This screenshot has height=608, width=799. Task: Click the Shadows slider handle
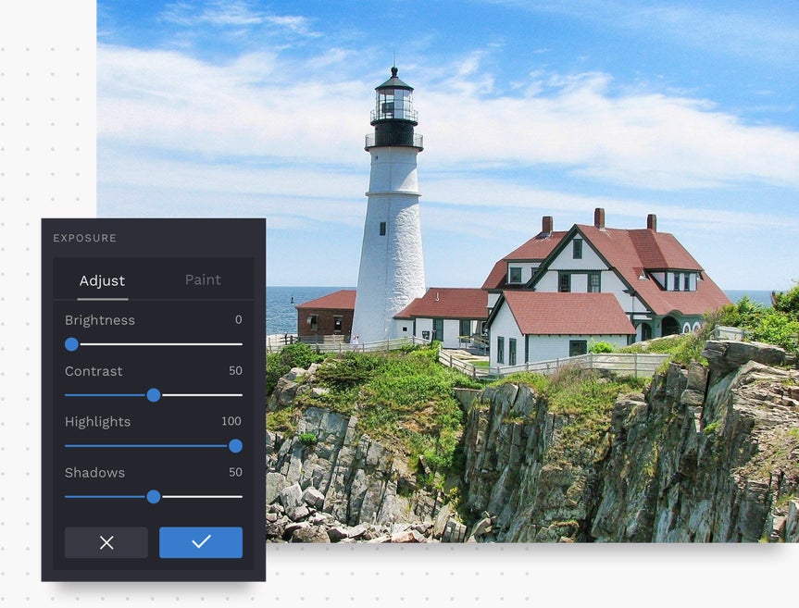click(154, 496)
